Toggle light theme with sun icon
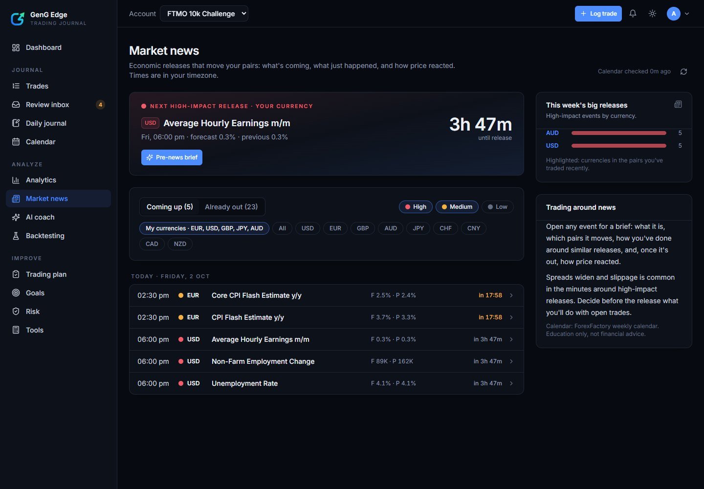The image size is (704, 489). [x=652, y=14]
